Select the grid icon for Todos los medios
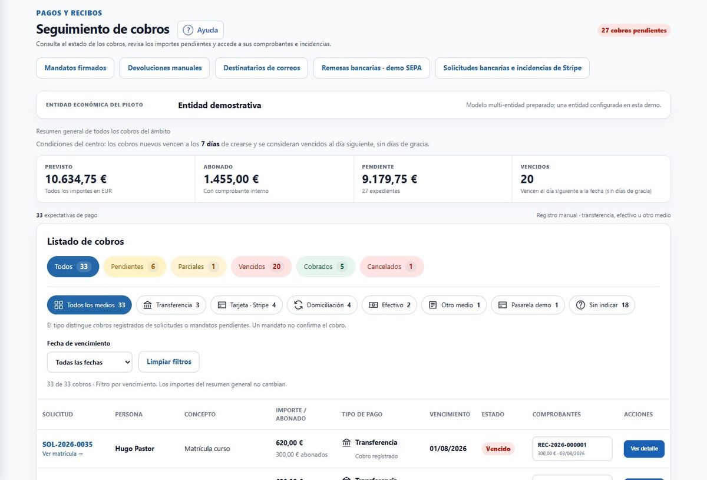 [x=58, y=305]
